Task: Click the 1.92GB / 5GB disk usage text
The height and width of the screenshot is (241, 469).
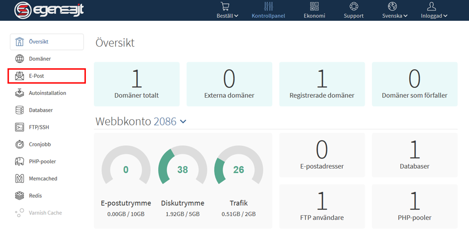Action: point(182,214)
